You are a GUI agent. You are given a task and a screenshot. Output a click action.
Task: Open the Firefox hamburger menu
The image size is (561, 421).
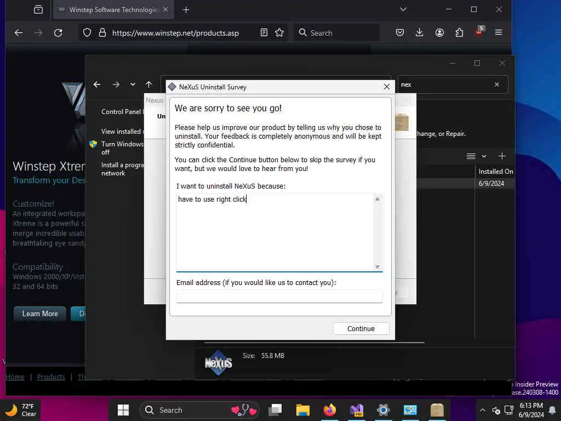[x=499, y=32]
